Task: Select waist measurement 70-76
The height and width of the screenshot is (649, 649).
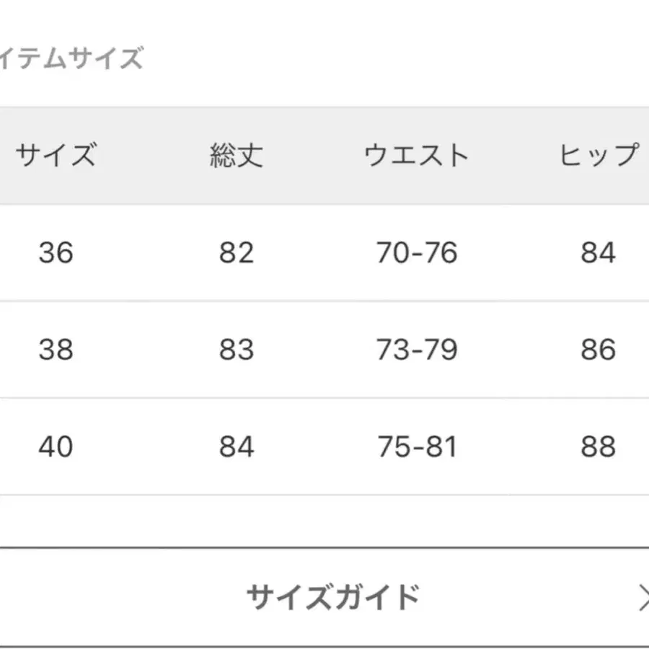Action: [417, 253]
